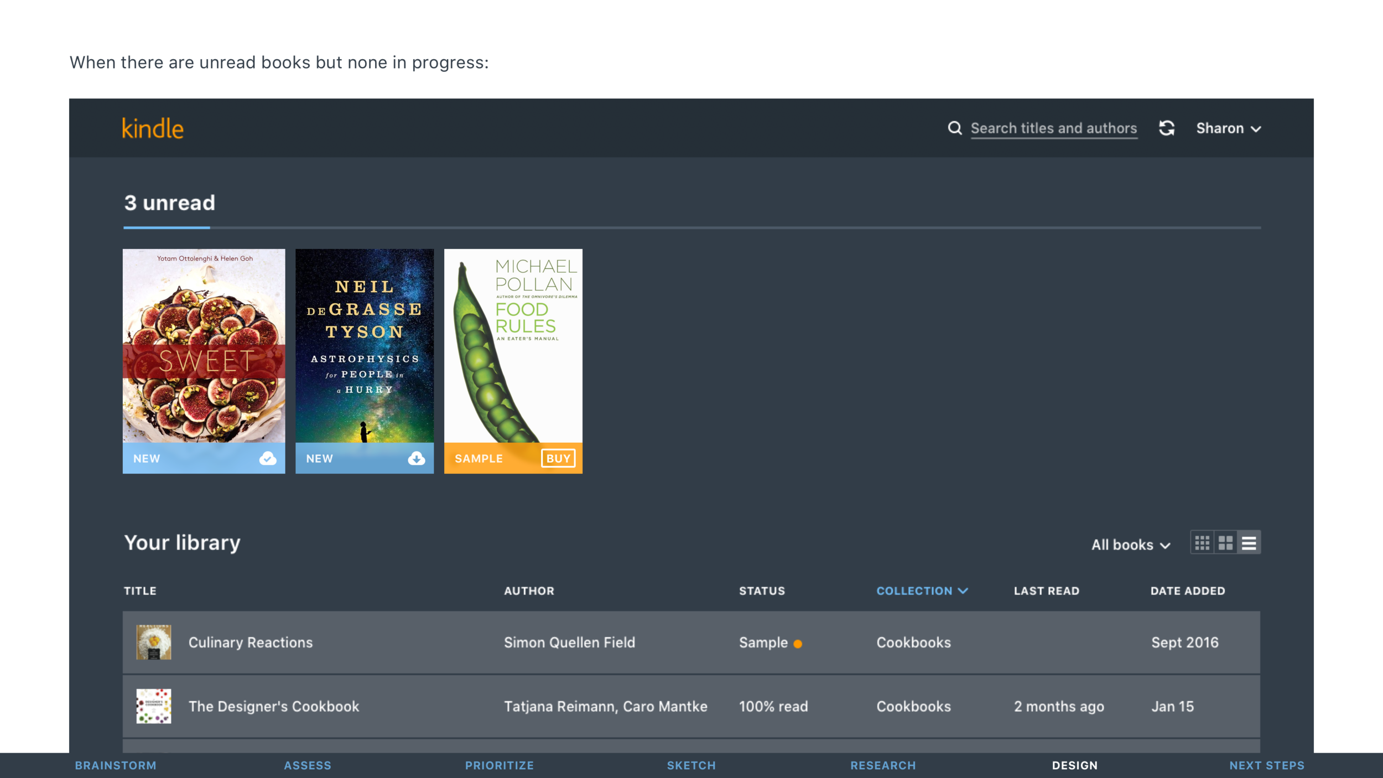The image size is (1383, 778).
Task: Click the downloaded cloud icon on Sweet cookbook
Action: [x=267, y=458]
